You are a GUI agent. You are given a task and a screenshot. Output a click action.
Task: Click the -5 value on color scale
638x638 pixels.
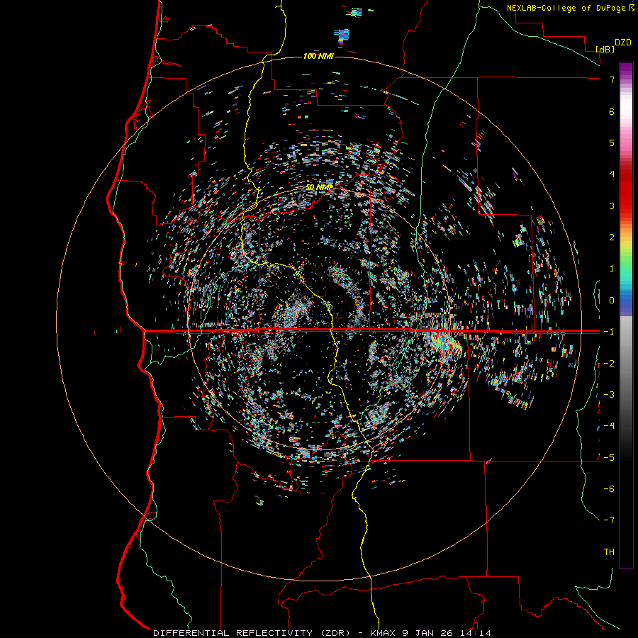609,458
